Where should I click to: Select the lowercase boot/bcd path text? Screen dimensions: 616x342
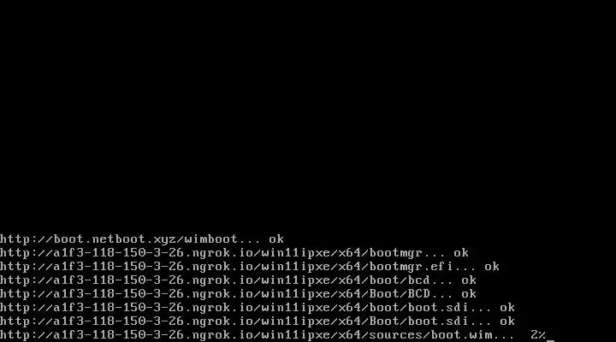point(400,280)
